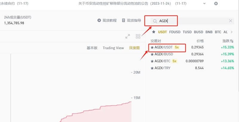Click the 现货指导 book icon

tap(123, 20)
